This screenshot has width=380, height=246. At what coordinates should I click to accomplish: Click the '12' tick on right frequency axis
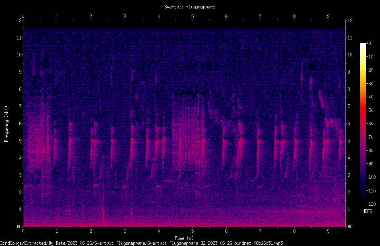350,21
